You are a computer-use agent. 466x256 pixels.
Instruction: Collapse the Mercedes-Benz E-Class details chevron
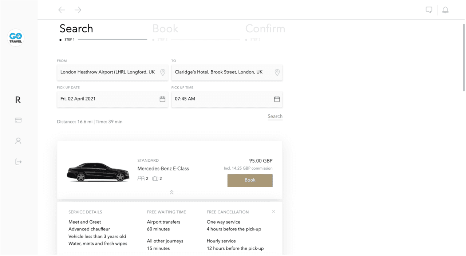[171, 192]
